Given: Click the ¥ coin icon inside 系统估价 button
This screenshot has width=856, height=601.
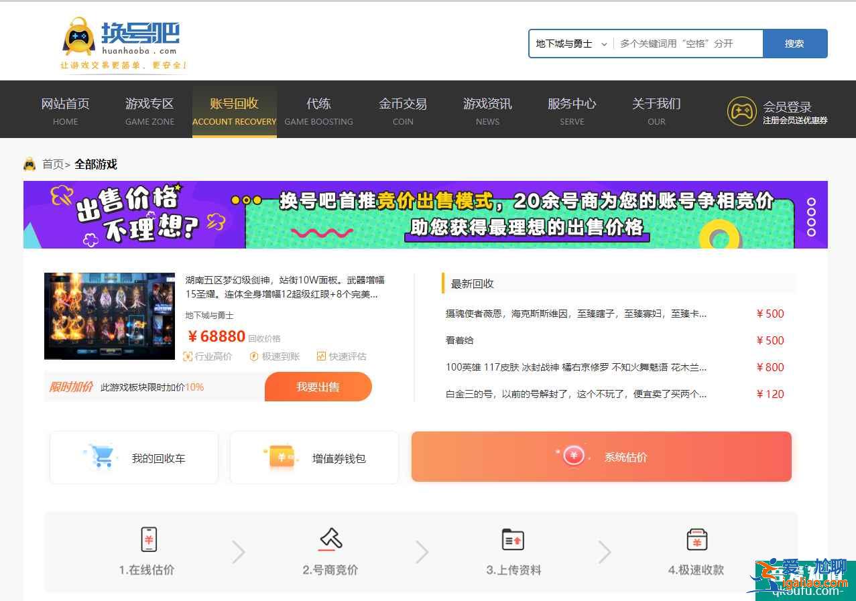Looking at the screenshot, I should 572,456.
